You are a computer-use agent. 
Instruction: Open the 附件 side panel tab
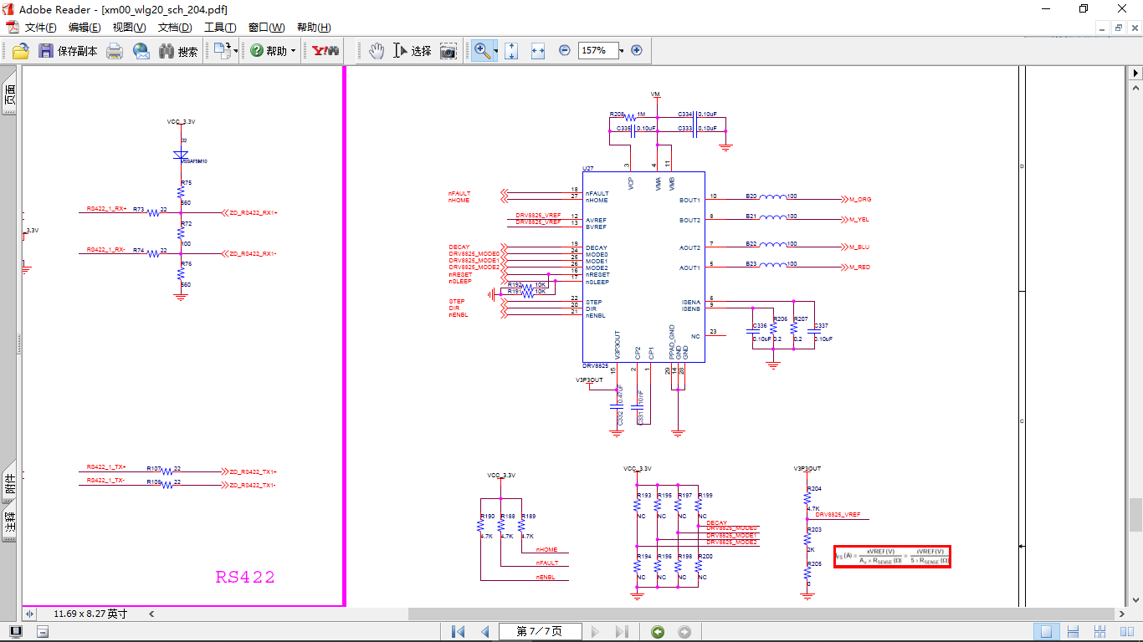coord(9,484)
